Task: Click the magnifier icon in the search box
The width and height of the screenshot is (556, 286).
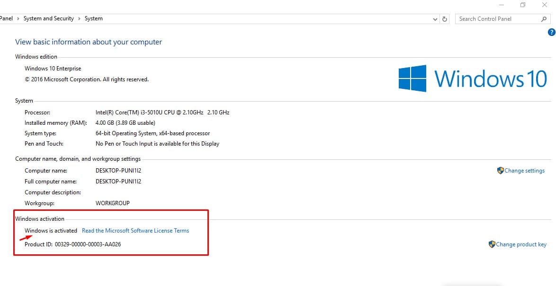Action: [544, 18]
